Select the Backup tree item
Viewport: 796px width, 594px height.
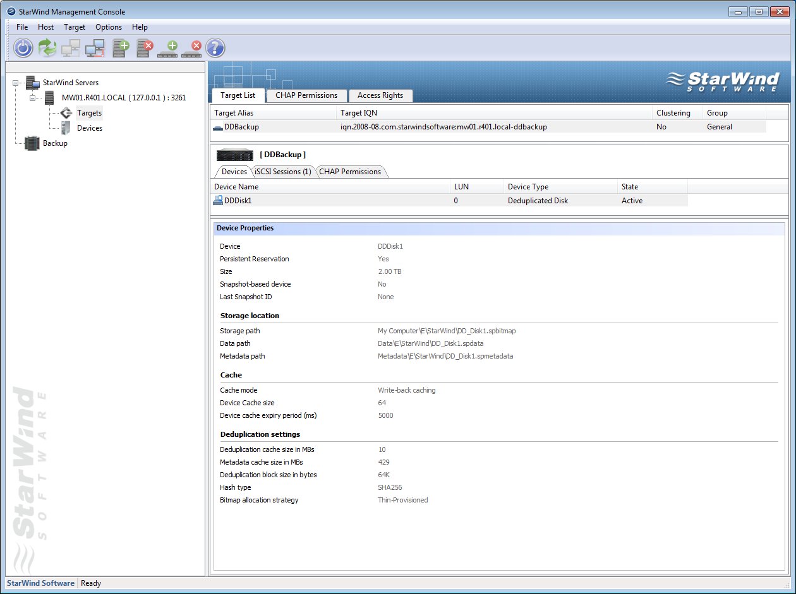click(x=55, y=143)
